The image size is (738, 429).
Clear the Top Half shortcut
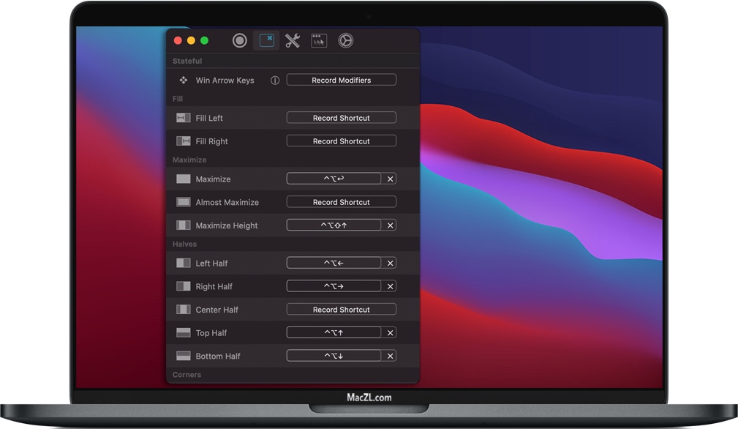coord(390,332)
